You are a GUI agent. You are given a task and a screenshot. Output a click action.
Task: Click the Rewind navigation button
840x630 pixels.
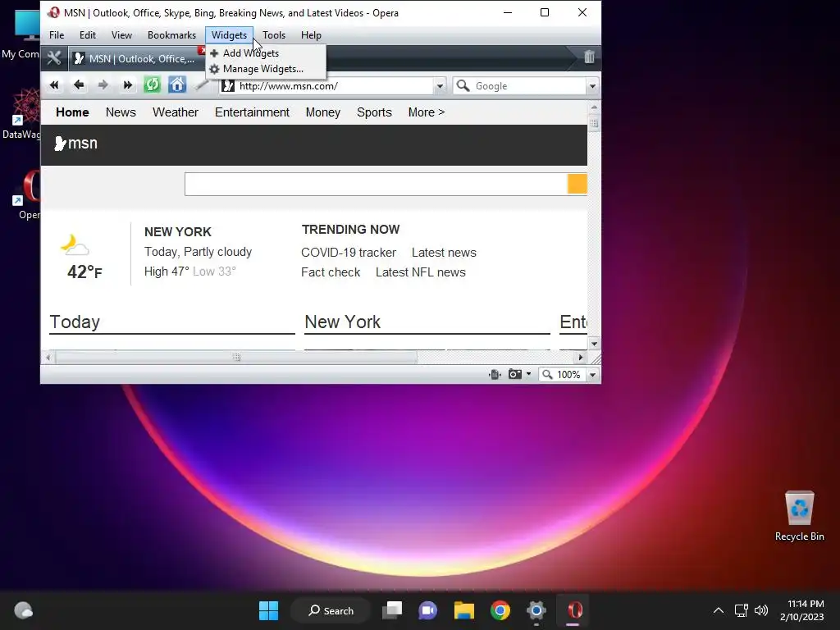coord(54,85)
